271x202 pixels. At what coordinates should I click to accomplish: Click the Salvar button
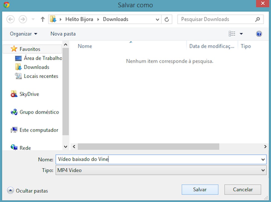click(200, 190)
